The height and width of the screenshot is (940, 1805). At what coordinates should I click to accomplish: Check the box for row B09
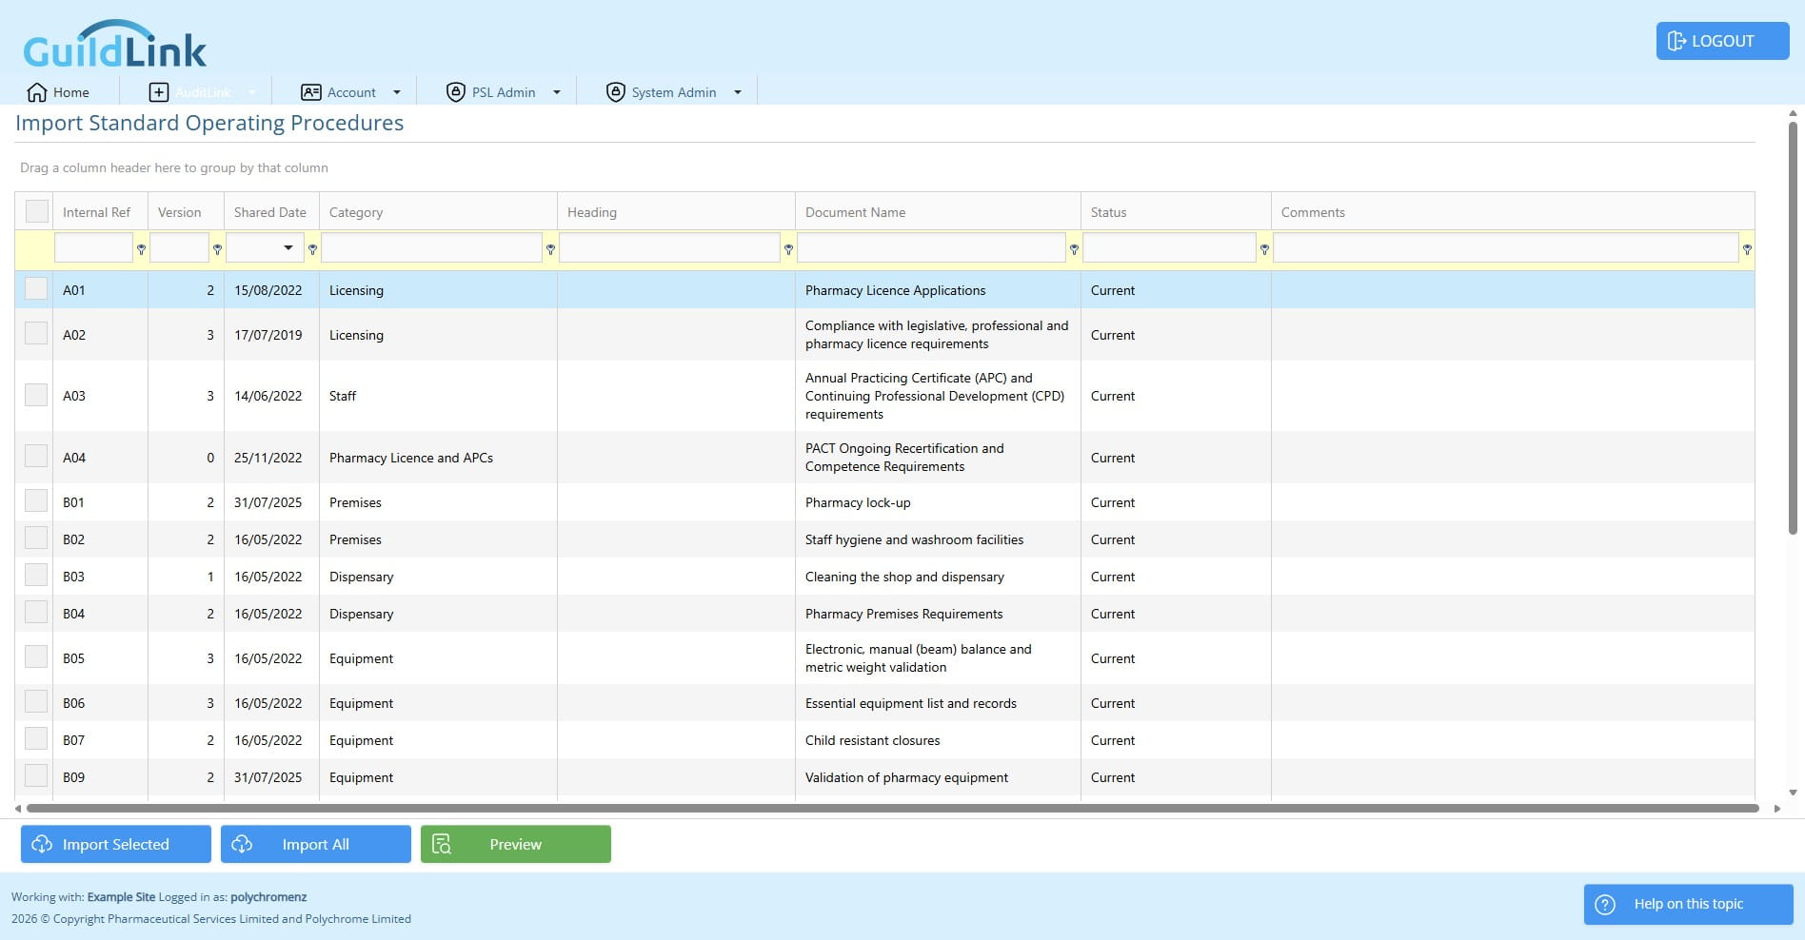pos(36,775)
